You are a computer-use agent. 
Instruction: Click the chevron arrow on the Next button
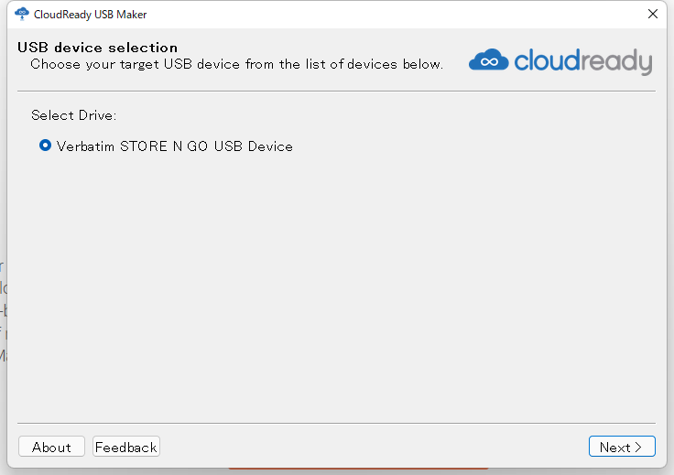[639, 447]
